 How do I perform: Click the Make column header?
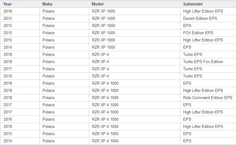(x=47, y=4)
